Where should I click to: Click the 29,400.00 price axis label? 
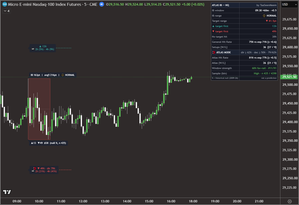coord(290,122)
